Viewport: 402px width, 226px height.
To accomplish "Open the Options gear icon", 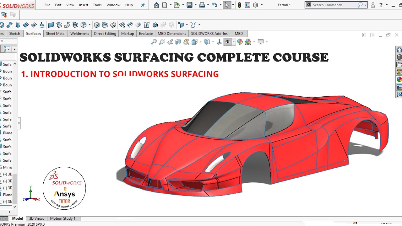I will point(256,5).
